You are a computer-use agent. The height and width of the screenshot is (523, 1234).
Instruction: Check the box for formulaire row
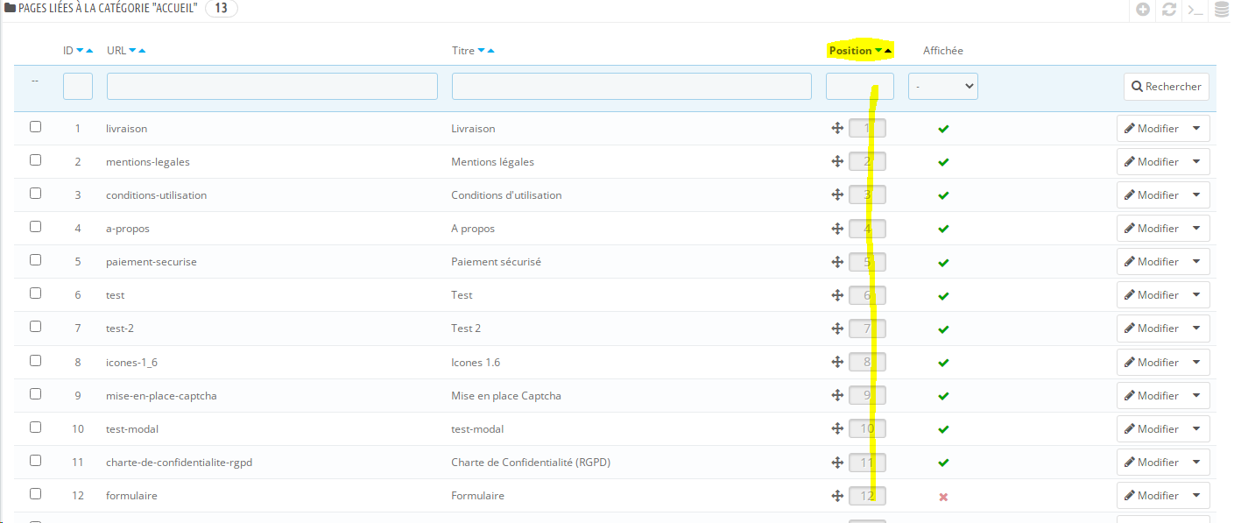35,493
